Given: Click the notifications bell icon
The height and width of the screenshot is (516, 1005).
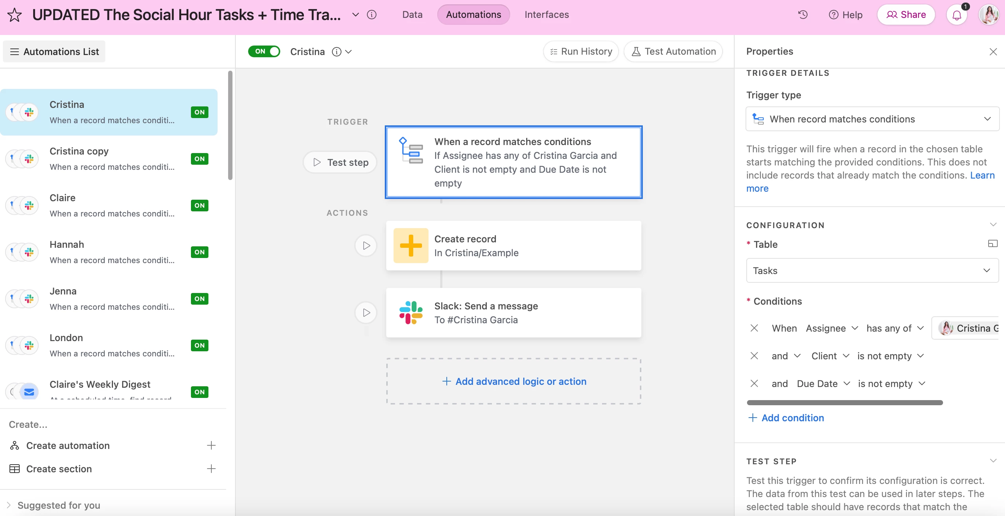Looking at the screenshot, I should coord(957,15).
